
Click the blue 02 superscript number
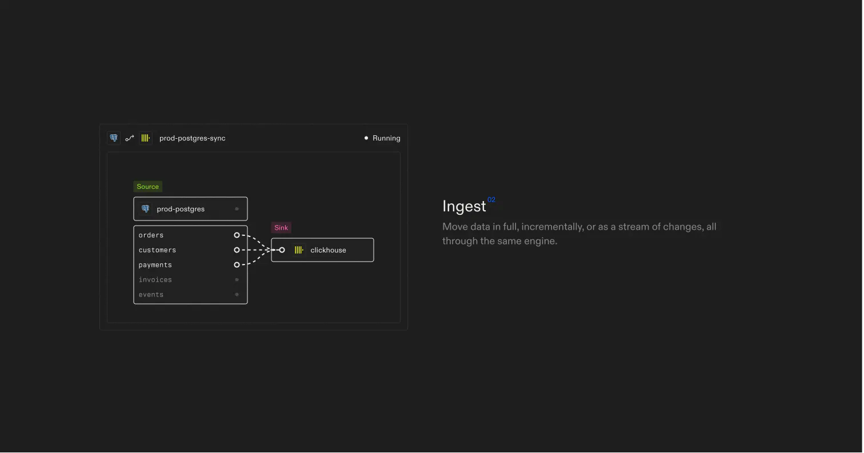491,200
